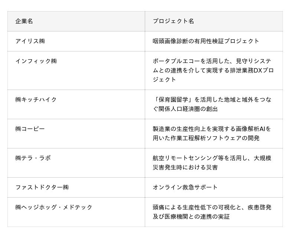The width and height of the screenshot is (297, 238).
Task: Click the 及び医療機関との連携の実証 text line
Action: click(191, 217)
